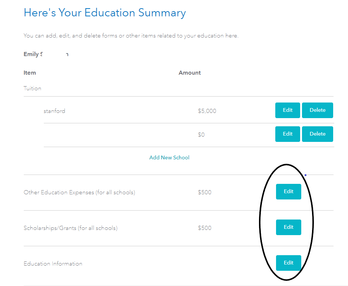Click the stanford school name text
Viewport: 348px width, 286px height.
54,111
